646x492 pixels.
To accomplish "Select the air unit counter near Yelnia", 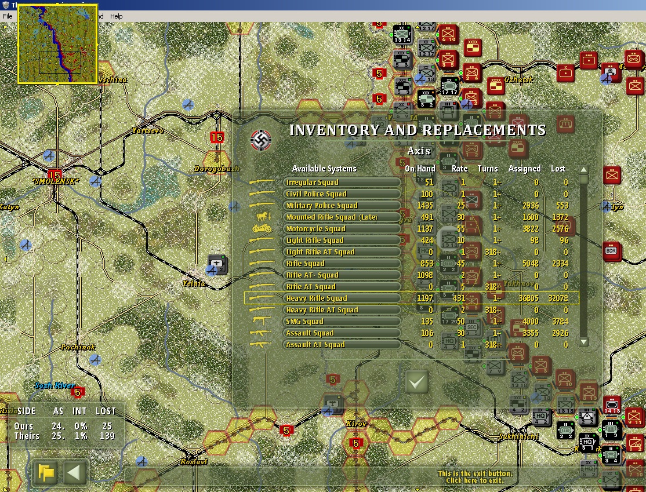I will tap(217, 264).
